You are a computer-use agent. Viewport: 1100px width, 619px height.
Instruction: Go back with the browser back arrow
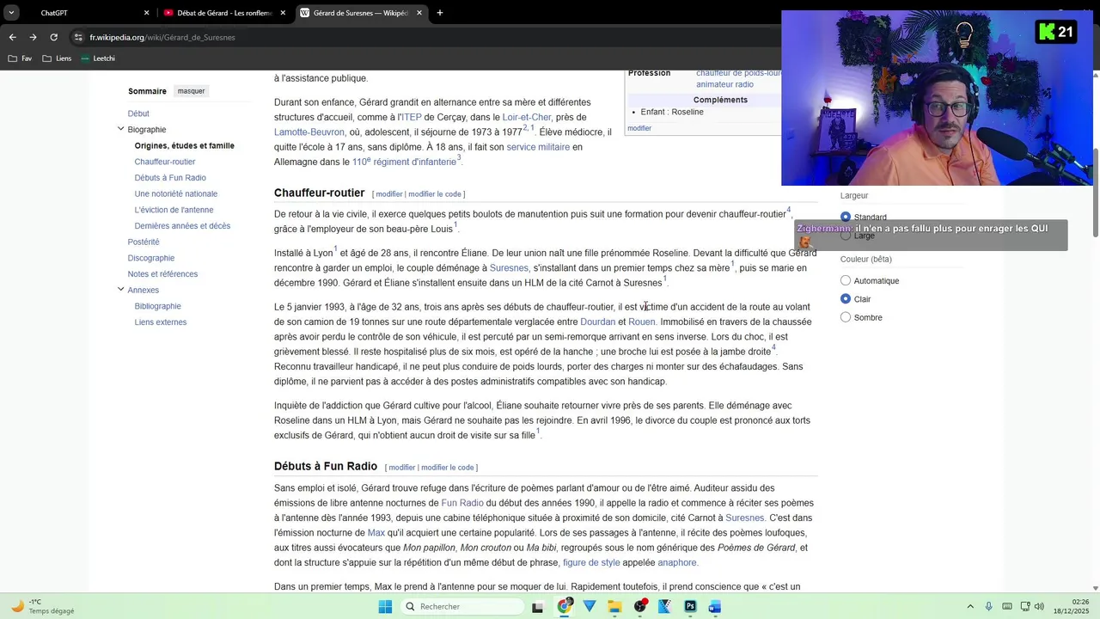tap(12, 37)
